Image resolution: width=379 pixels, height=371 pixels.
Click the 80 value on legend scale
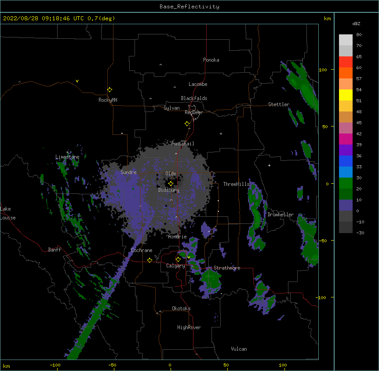click(359, 35)
